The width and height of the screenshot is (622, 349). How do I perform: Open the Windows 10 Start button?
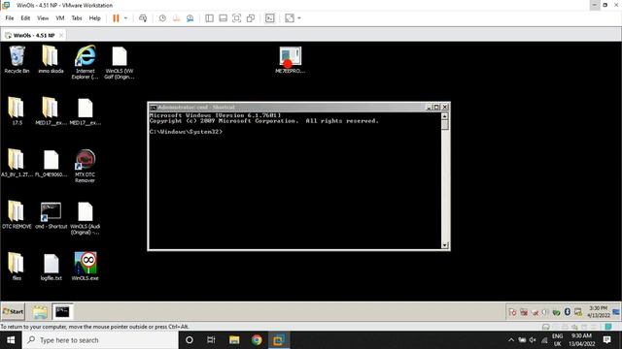point(11,340)
